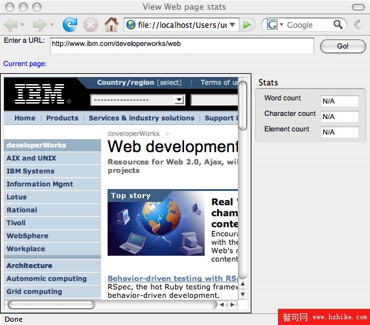Viewport: 370px width, 325px height.
Task: Open the Forward history dropdown arrow
Action: pyautogui.click(x=52, y=25)
